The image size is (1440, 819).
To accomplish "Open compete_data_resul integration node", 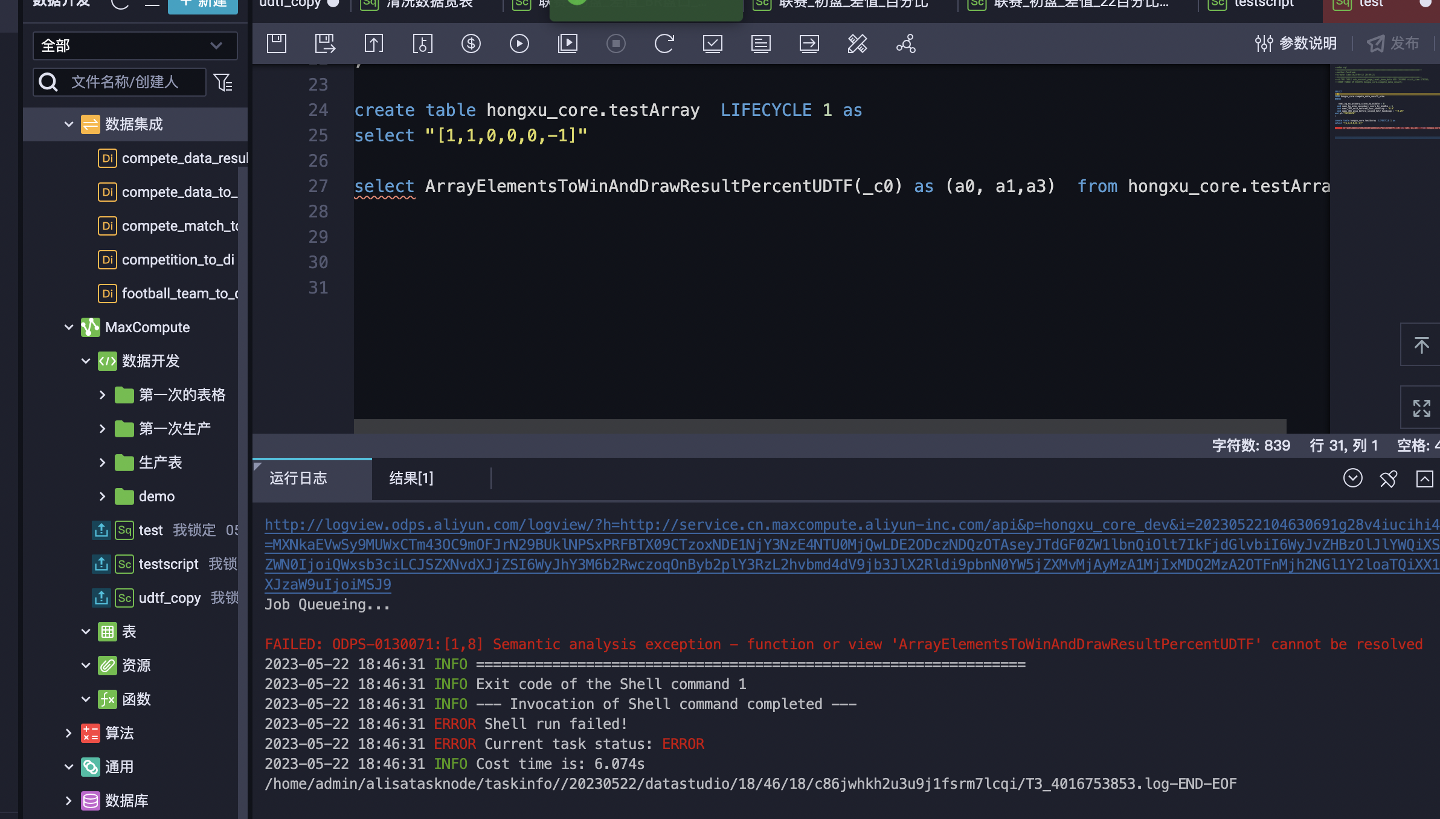I will click(173, 158).
